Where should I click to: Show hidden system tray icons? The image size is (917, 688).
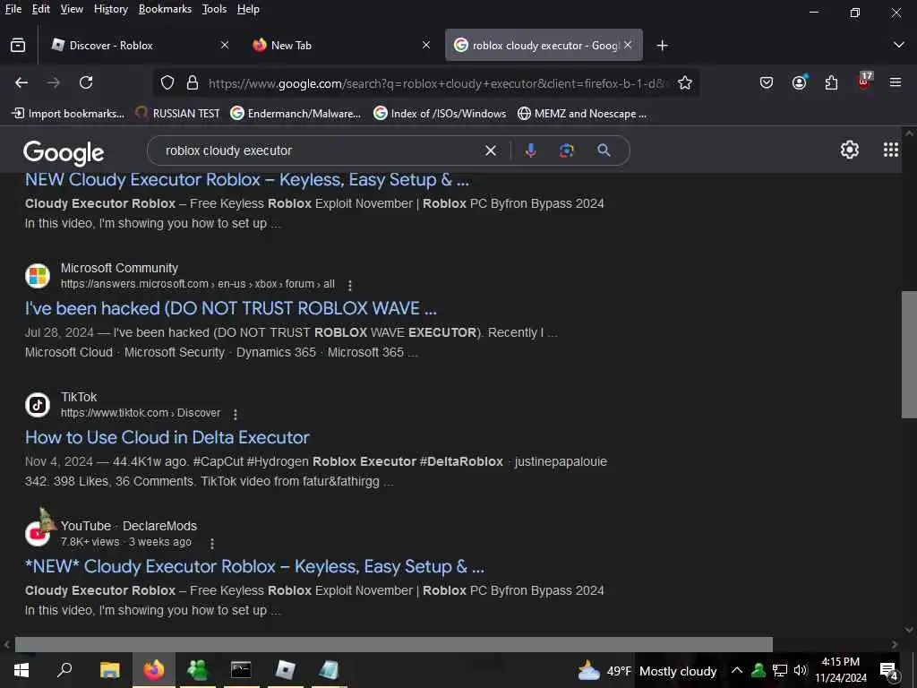pyautogui.click(x=737, y=670)
